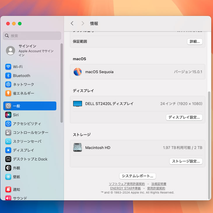Click the 24インチ (1920 × 1080) text
Screen dimensions: 213x213
pos(181,104)
